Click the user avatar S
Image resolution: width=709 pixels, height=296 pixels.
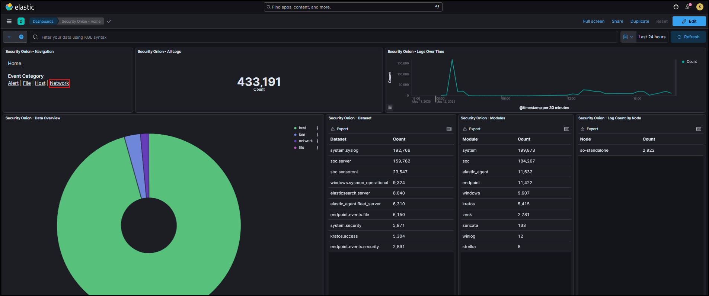coord(700,7)
